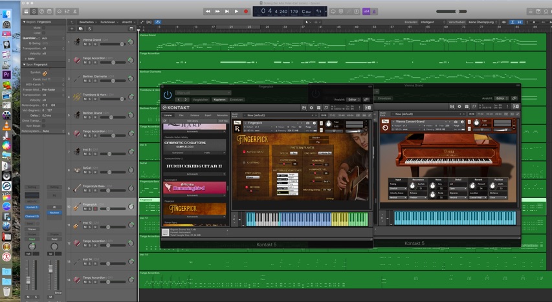Select the Hummingbird library banner
Screen dimensions: 552x302
[x=195, y=188]
